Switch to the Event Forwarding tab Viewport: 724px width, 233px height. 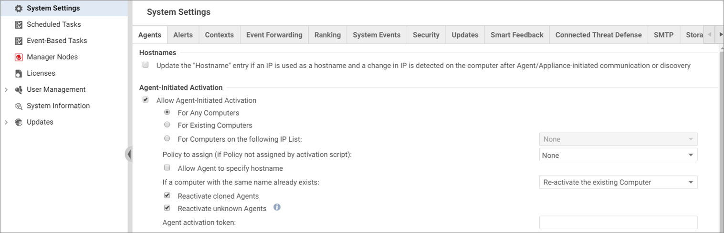click(274, 35)
